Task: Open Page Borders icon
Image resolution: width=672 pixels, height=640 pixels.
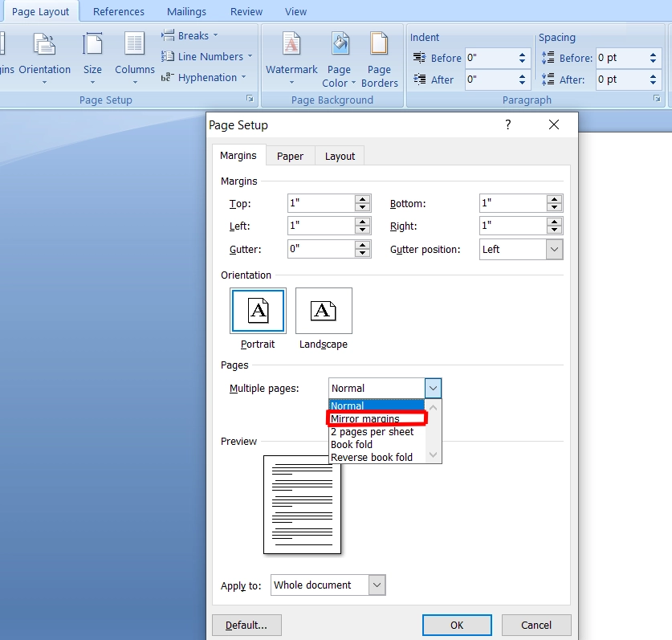Action: pos(379,45)
